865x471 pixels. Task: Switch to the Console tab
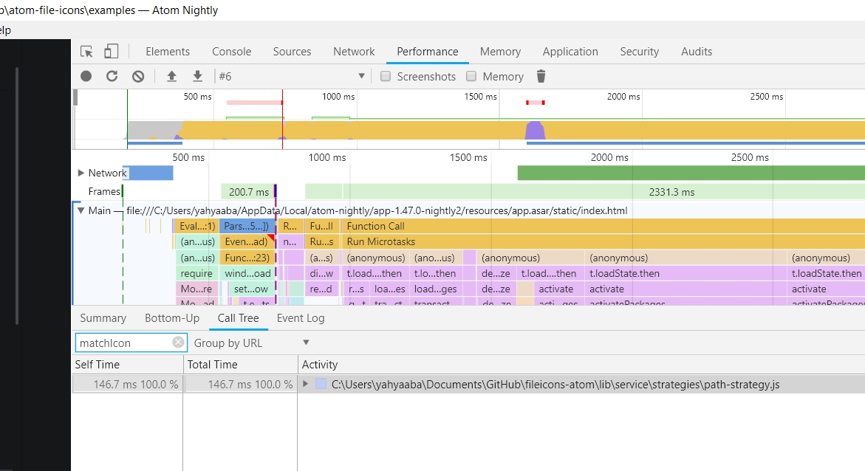coord(232,51)
